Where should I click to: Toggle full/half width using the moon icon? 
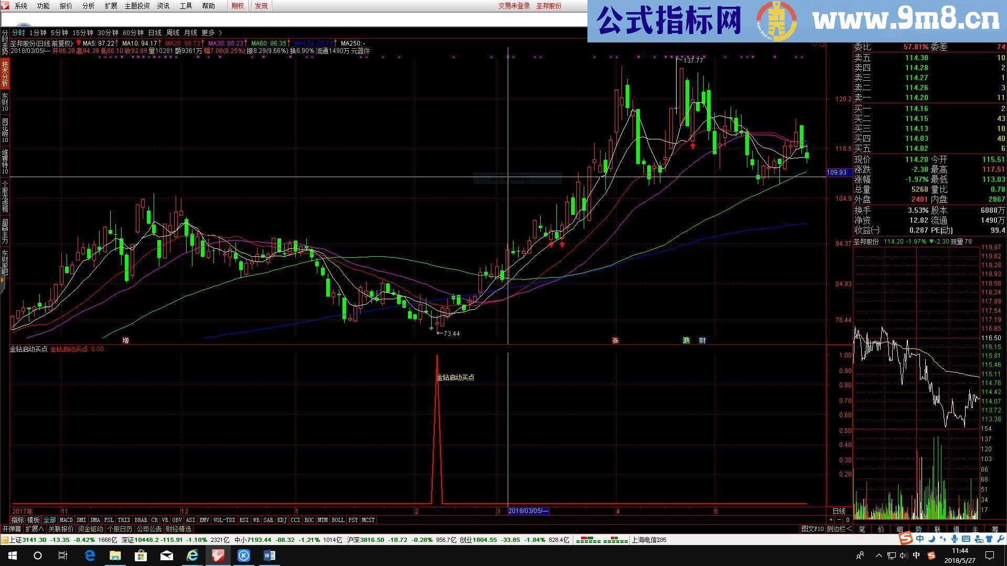pos(931,539)
